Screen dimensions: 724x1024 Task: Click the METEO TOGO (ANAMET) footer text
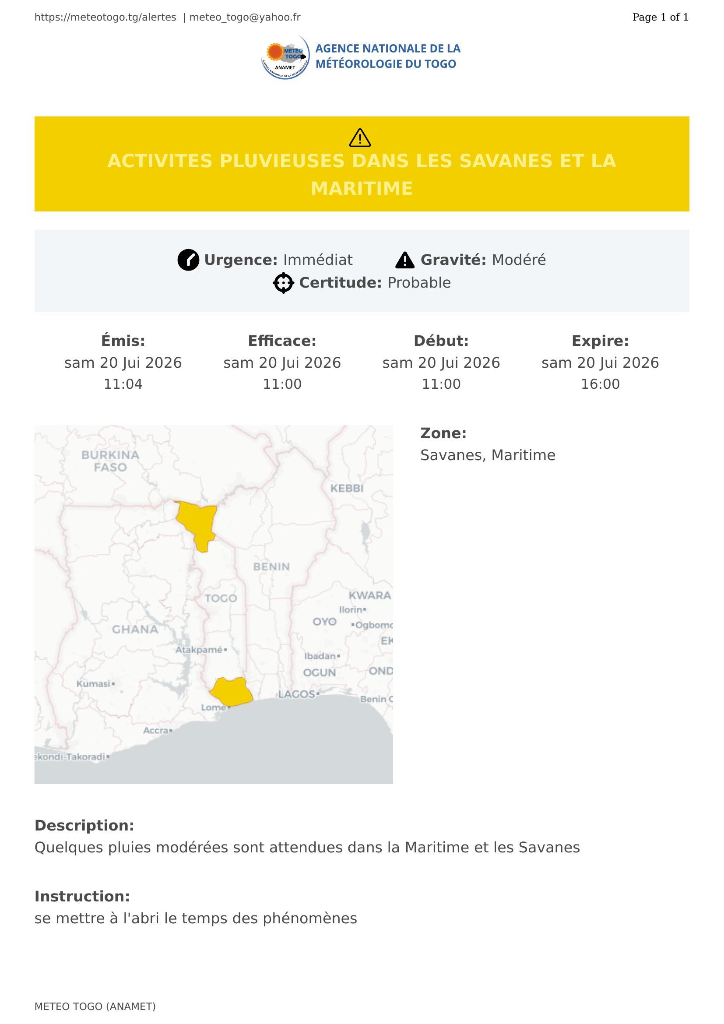[95, 1006]
